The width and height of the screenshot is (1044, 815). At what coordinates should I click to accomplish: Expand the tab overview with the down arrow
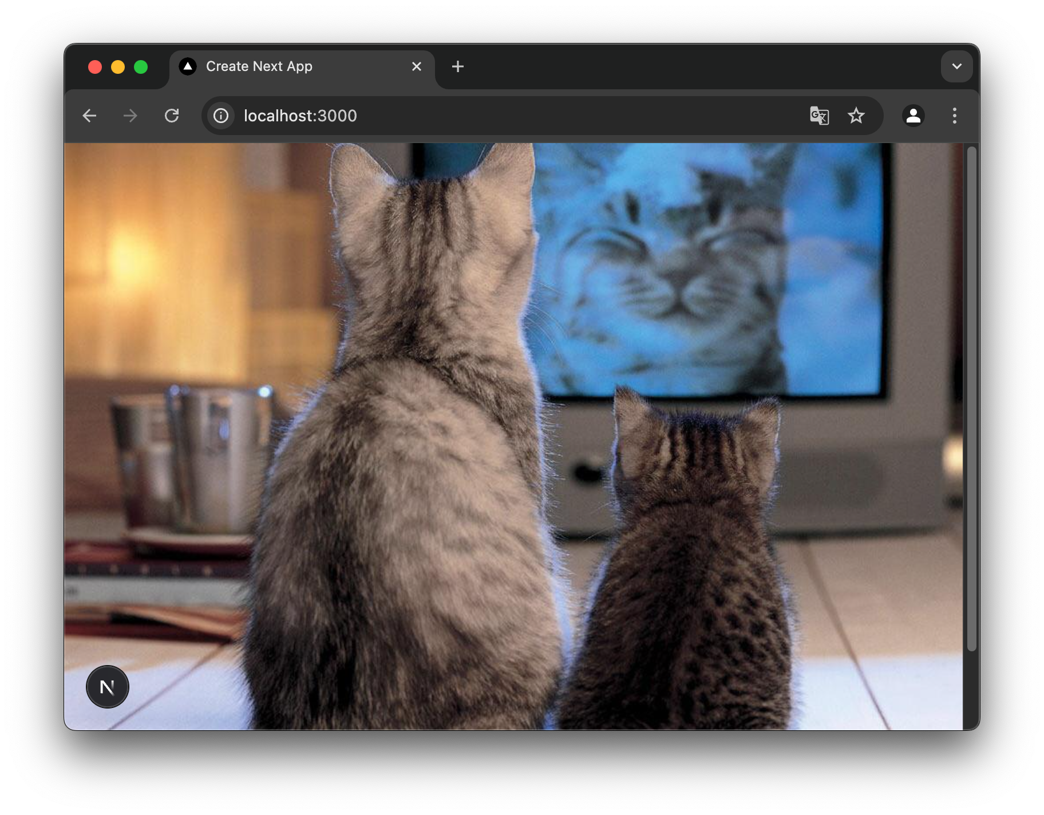click(956, 66)
